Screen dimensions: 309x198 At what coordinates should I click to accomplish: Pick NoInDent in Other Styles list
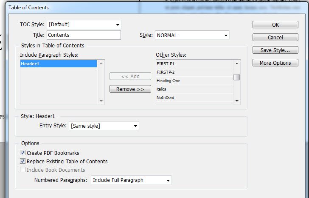pos(194,98)
